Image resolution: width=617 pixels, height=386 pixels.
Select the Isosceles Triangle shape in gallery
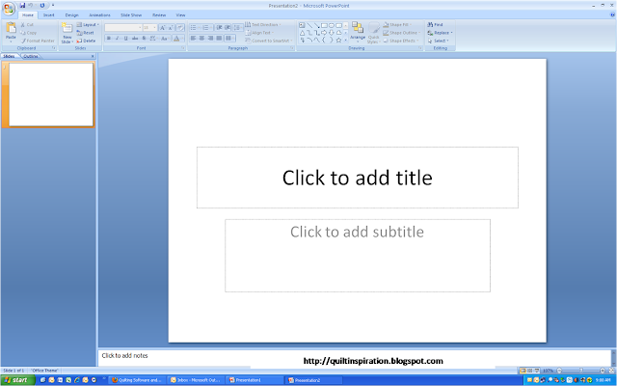point(302,33)
